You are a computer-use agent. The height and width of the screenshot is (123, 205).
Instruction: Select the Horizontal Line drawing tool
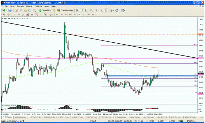(19, 15)
